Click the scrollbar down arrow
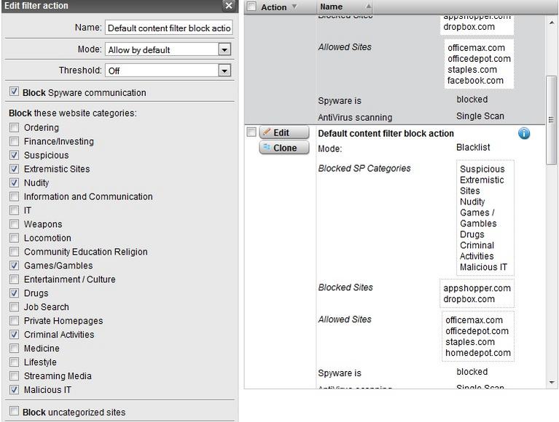This screenshot has height=422, width=559. click(x=551, y=382)
